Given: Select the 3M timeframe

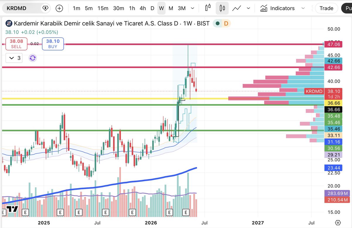Looking at the screenshot, I should (x=182, y=8).
